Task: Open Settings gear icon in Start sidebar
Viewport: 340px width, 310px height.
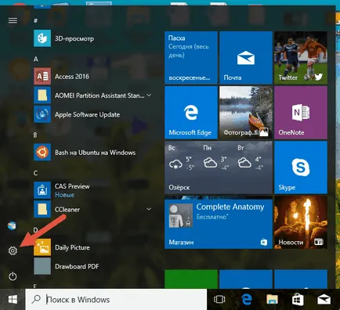Action: 13,251
